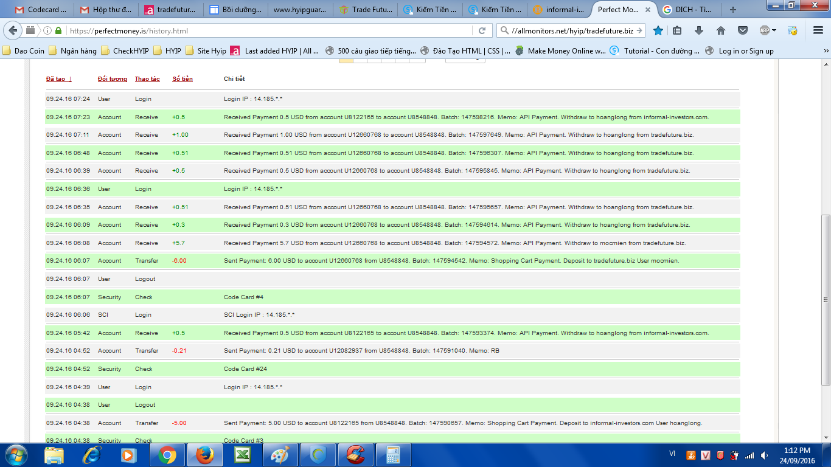Image resolution: width=831 pixels, height=467 pixels.
Task: Open the taskbar clock showing 1:12 PM
Action: click(798, 455)
